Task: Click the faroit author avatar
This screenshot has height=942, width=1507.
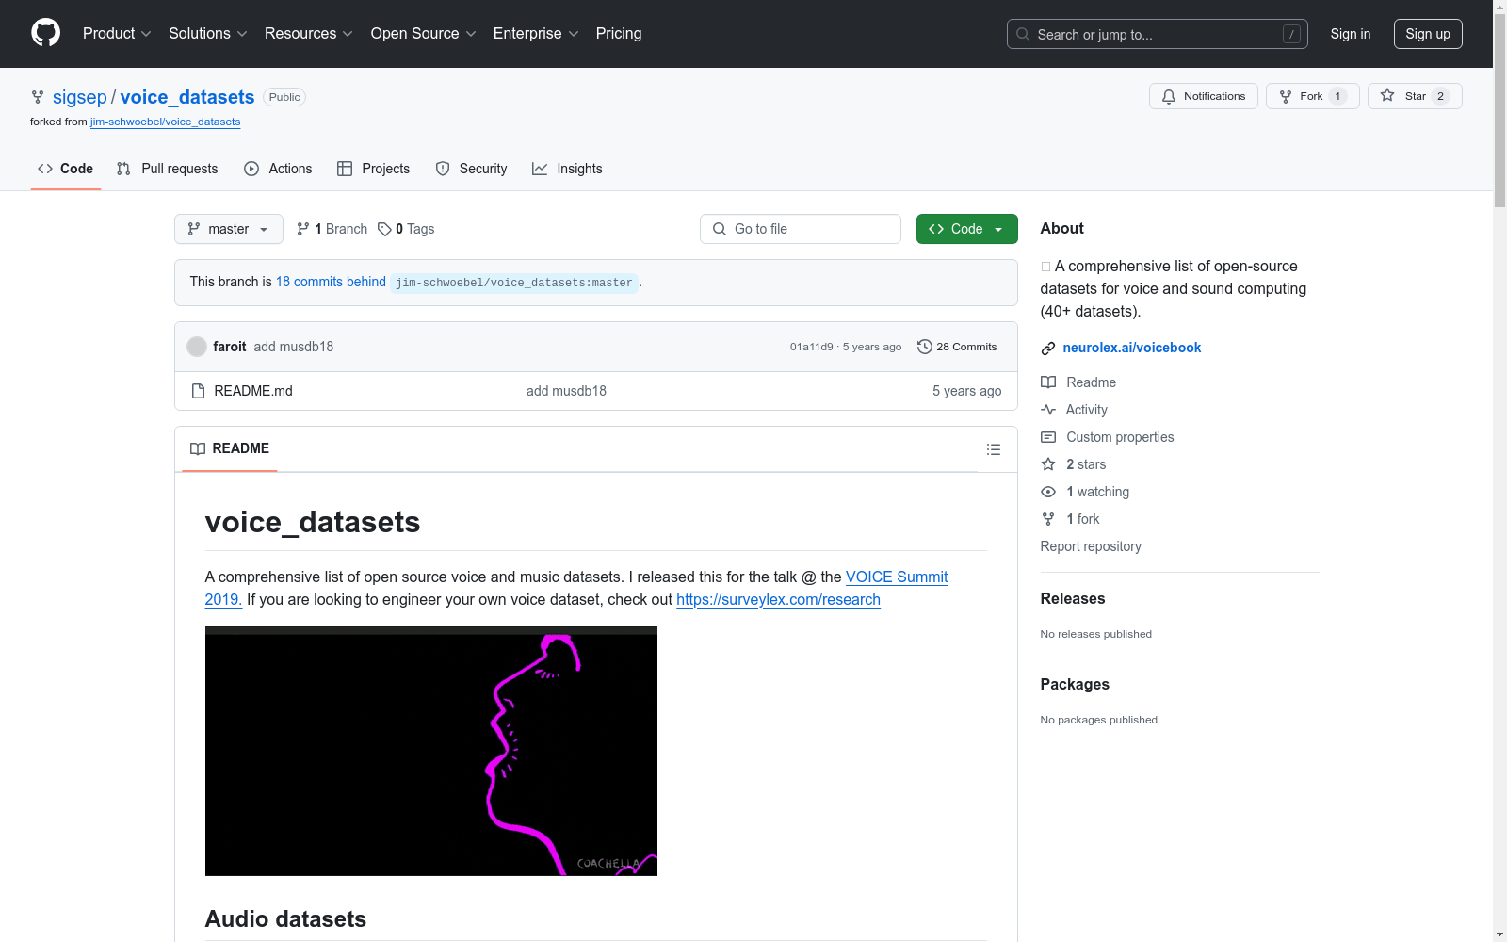Action: [197, 347]
